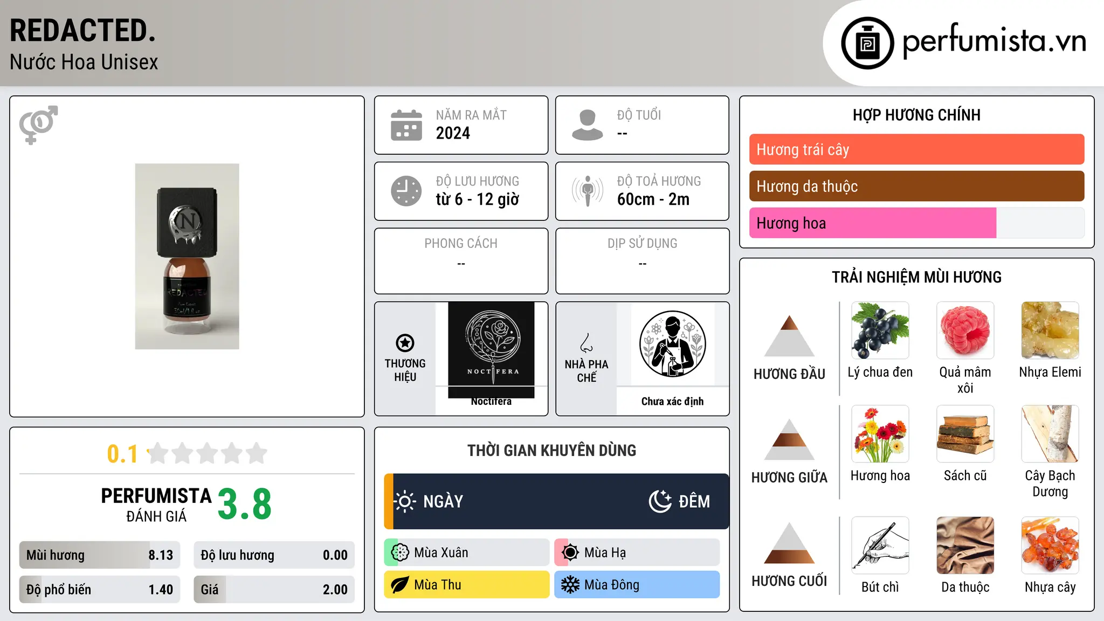Click the Độ lưu hương 0.00 rating bar
The height and width of the screenshot is (621, 1104).
[x=274, y=555]
